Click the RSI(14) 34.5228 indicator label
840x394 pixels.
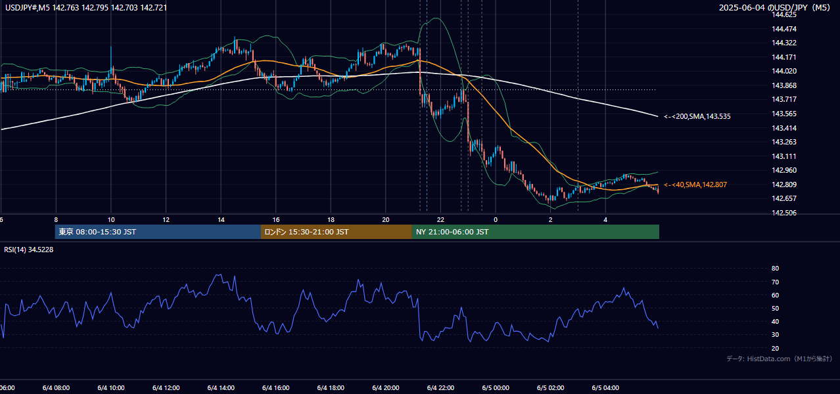(29, 250)
